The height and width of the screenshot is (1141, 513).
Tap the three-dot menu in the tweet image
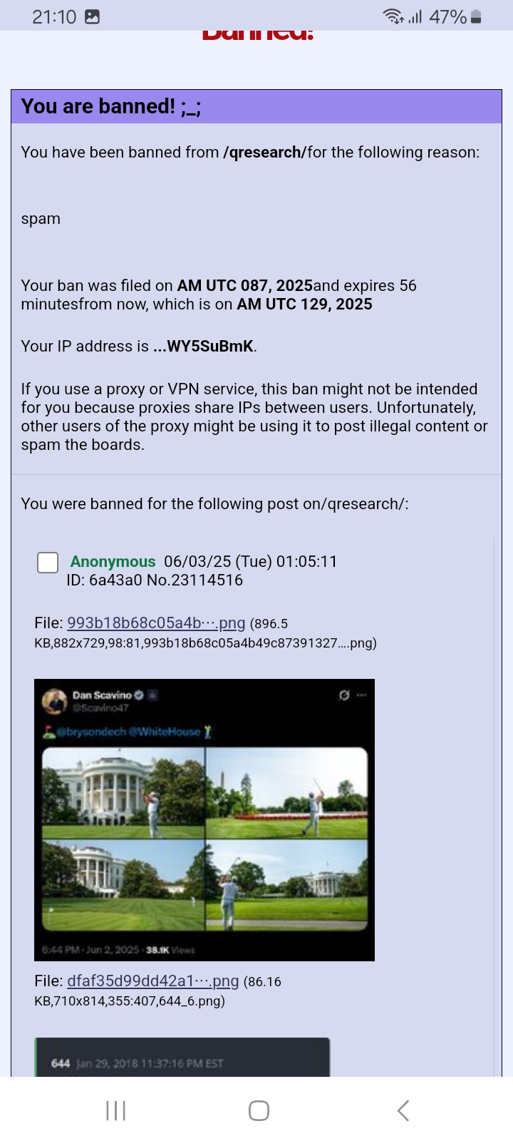(361, 695)
